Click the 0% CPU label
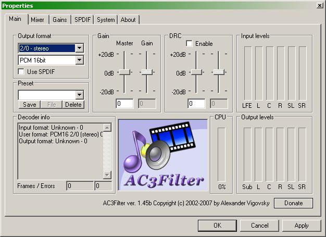The image size is (326, 237). [x=222, y=187]
